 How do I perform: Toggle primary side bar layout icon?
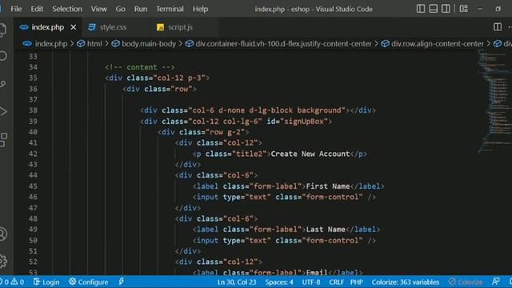coord(421,9)
